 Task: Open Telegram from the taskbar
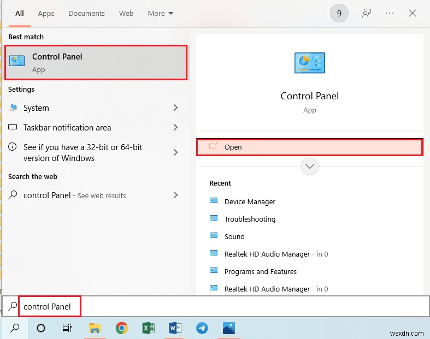pos(202,328)
